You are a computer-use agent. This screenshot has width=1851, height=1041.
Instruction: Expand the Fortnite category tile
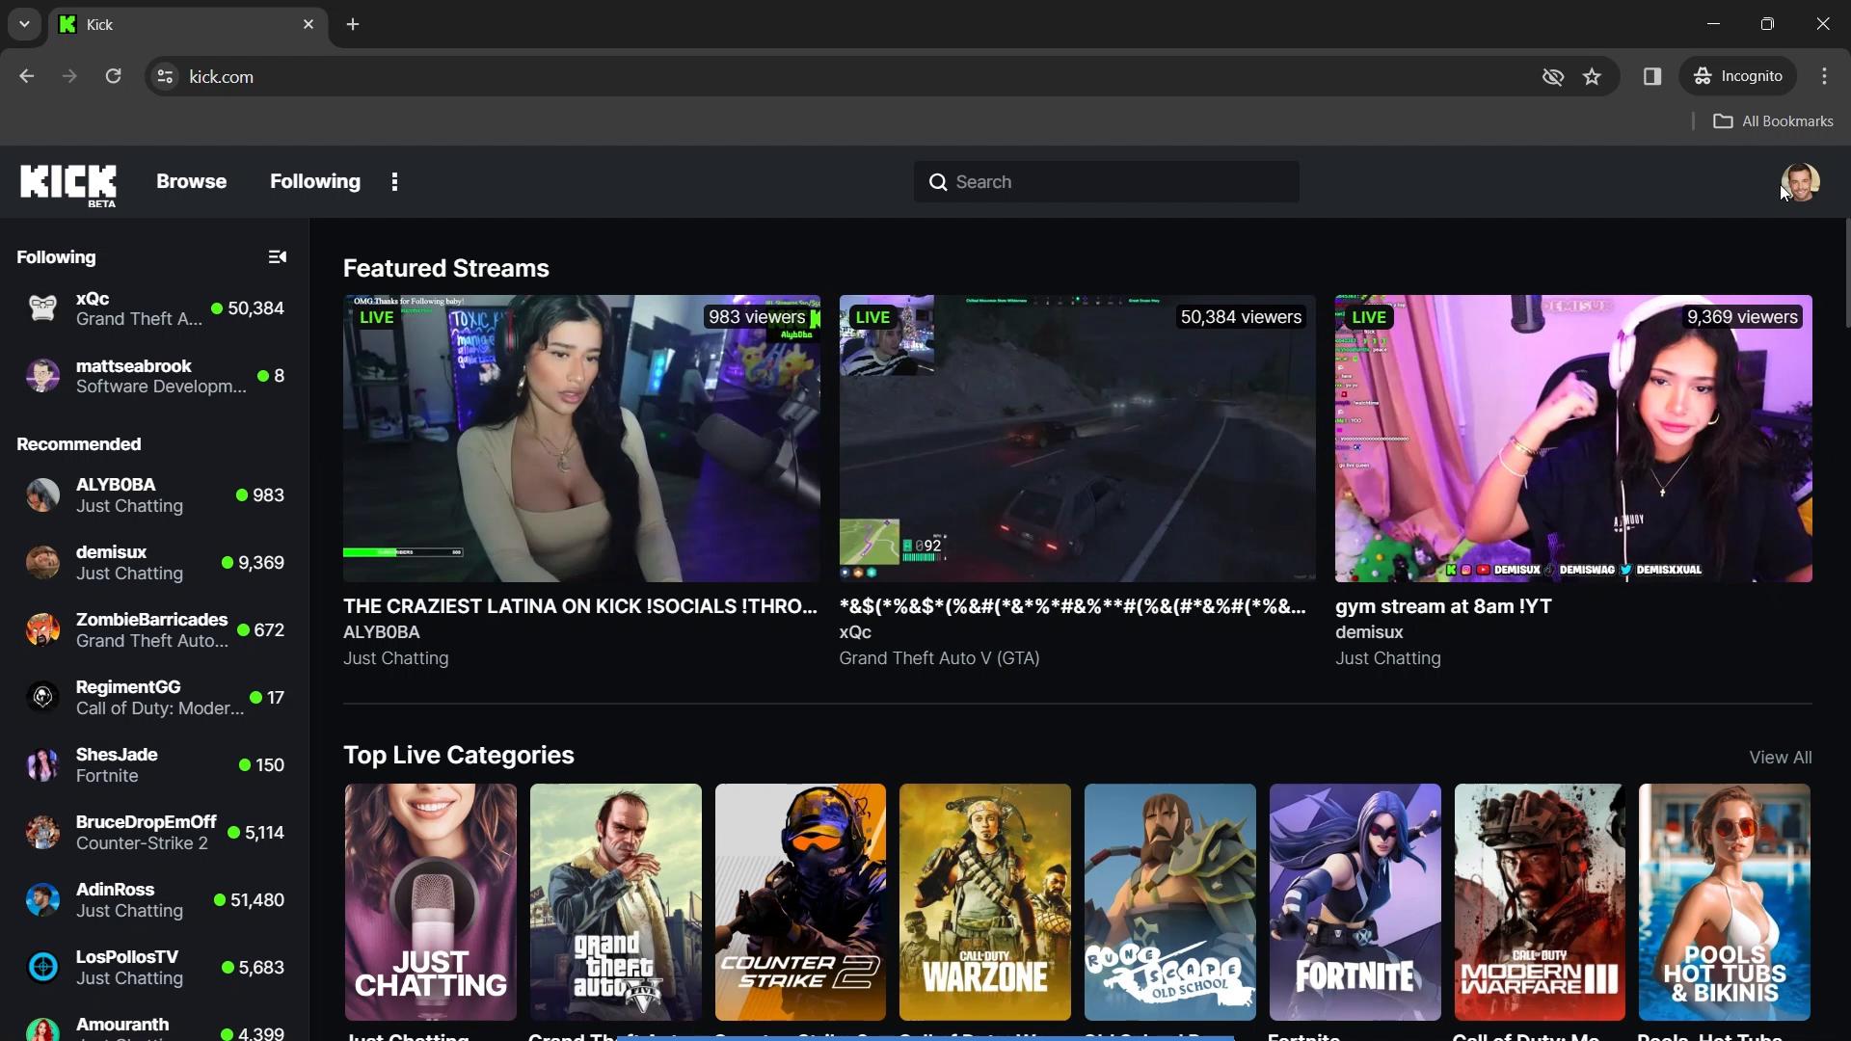1354,901
